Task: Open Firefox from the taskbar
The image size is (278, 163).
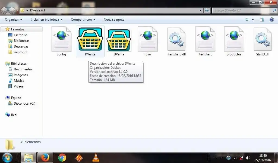Action: pyautogui.click(x=45, y=158)
